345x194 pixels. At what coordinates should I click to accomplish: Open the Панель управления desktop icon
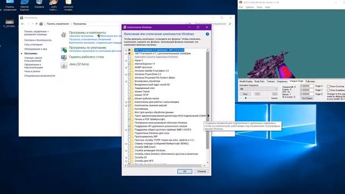pos(10,5)
